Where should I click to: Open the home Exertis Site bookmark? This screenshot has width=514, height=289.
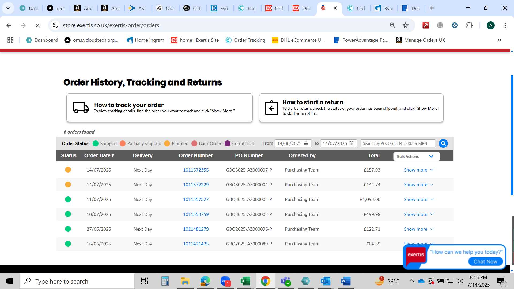(195, 40)
